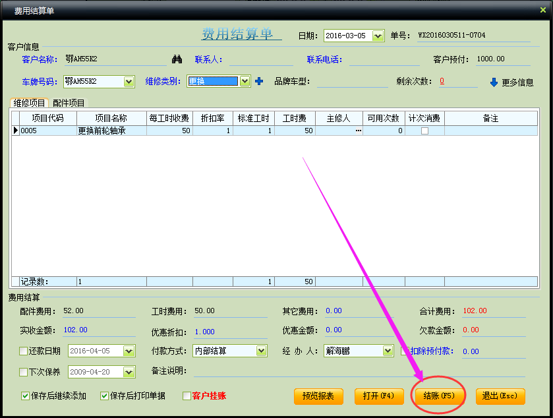Tick the 扣除预付款 checkbox
This screenshot has width=553, height=418.
coord(405,351)
